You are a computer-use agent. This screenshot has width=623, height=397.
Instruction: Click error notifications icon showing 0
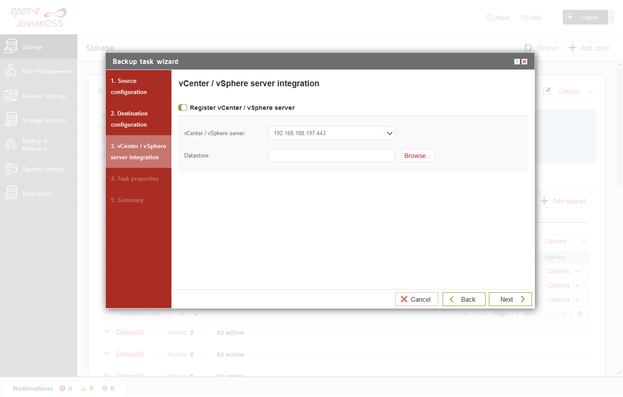(62, 388)
